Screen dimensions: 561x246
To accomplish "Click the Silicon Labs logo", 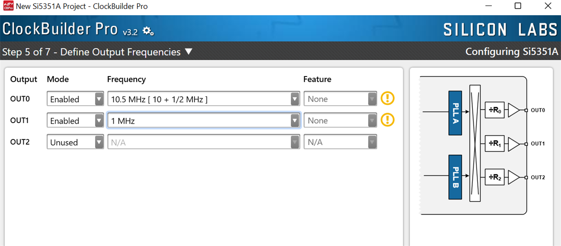I will (500, 30).
